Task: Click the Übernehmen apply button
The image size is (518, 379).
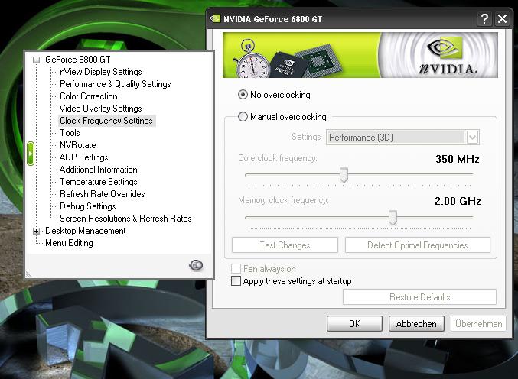Action: [x=479, y=323]
